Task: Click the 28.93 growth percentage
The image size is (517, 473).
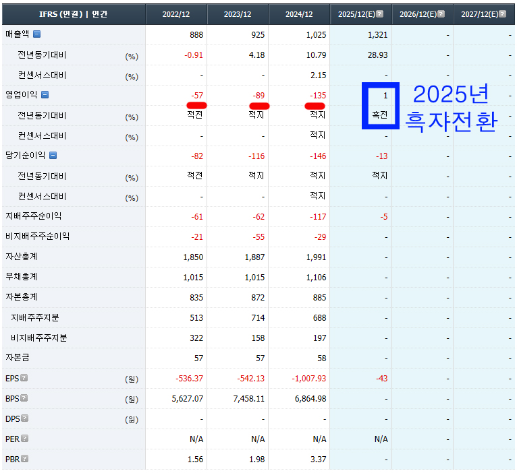Action: coord(378,55)
